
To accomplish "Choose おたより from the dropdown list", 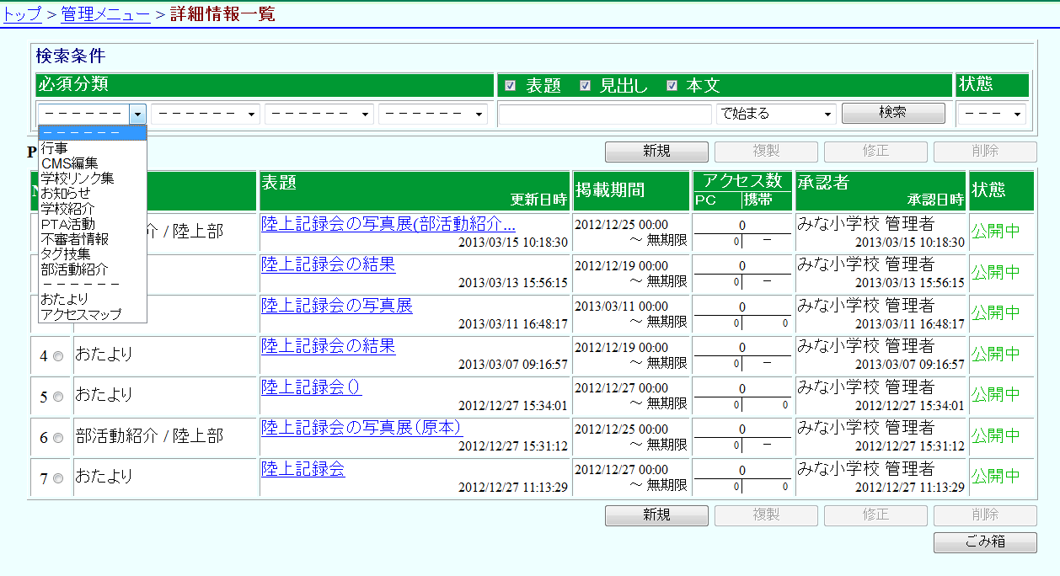I will (x=93, y=299).
